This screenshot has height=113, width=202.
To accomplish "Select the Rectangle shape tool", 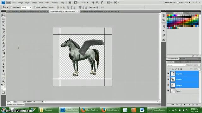I will 3,74.
